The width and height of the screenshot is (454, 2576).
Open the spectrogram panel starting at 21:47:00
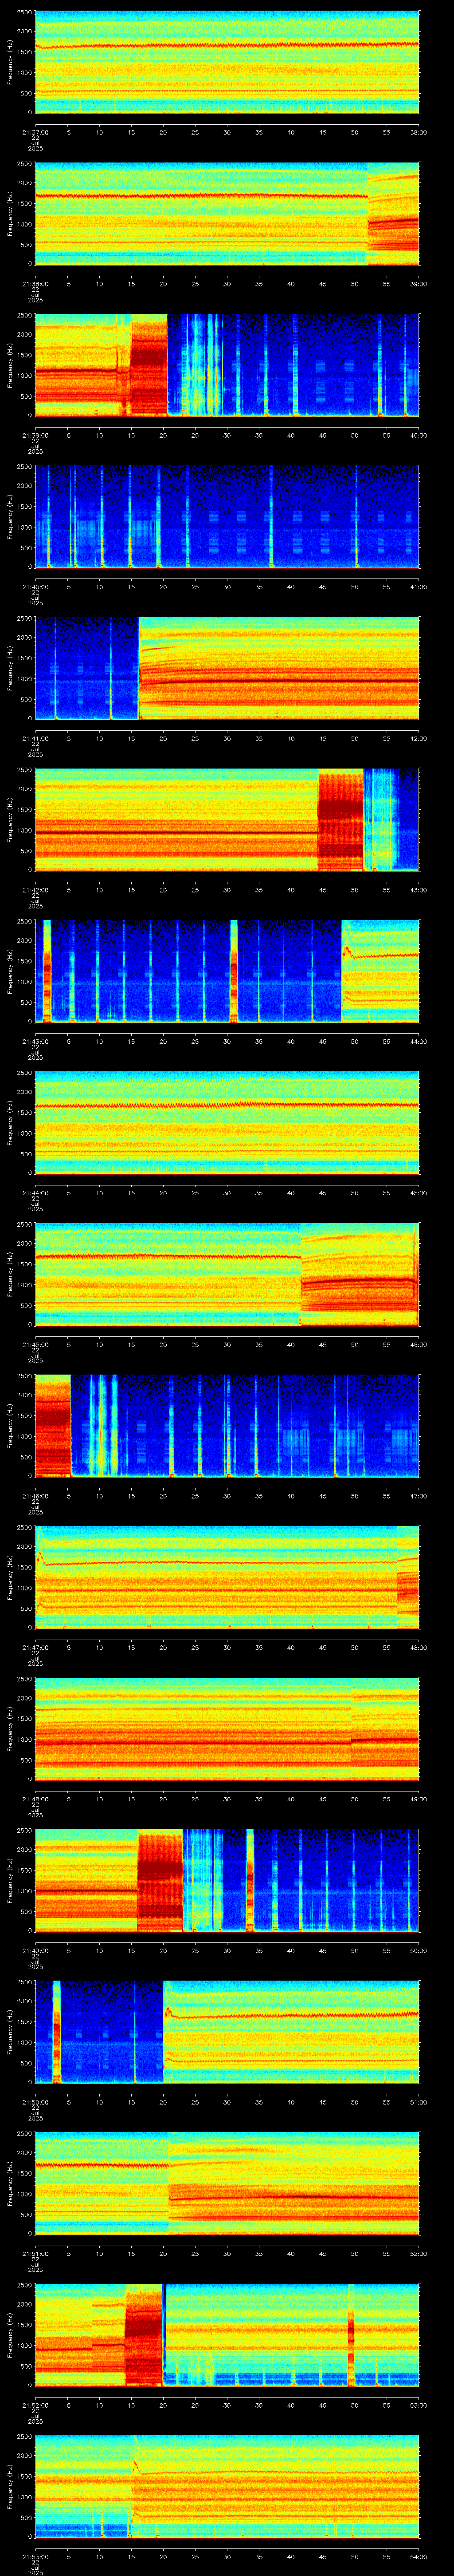click(227, 1577)
